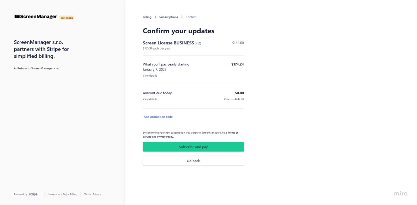Click the footer Privacy link
The width and height of the screenshot is (417, 205).
click(97, 194)
